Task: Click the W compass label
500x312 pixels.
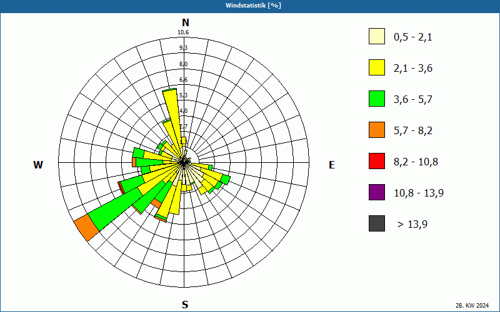Action: click(38, 165)
